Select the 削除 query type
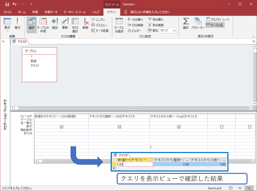Screen dimensions: 257x191 [85, 24]
